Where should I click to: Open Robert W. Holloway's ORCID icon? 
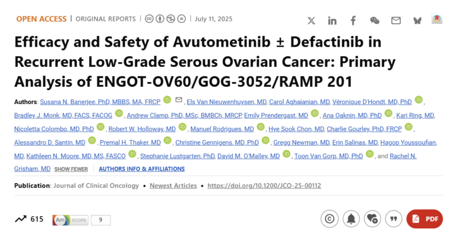183,127
